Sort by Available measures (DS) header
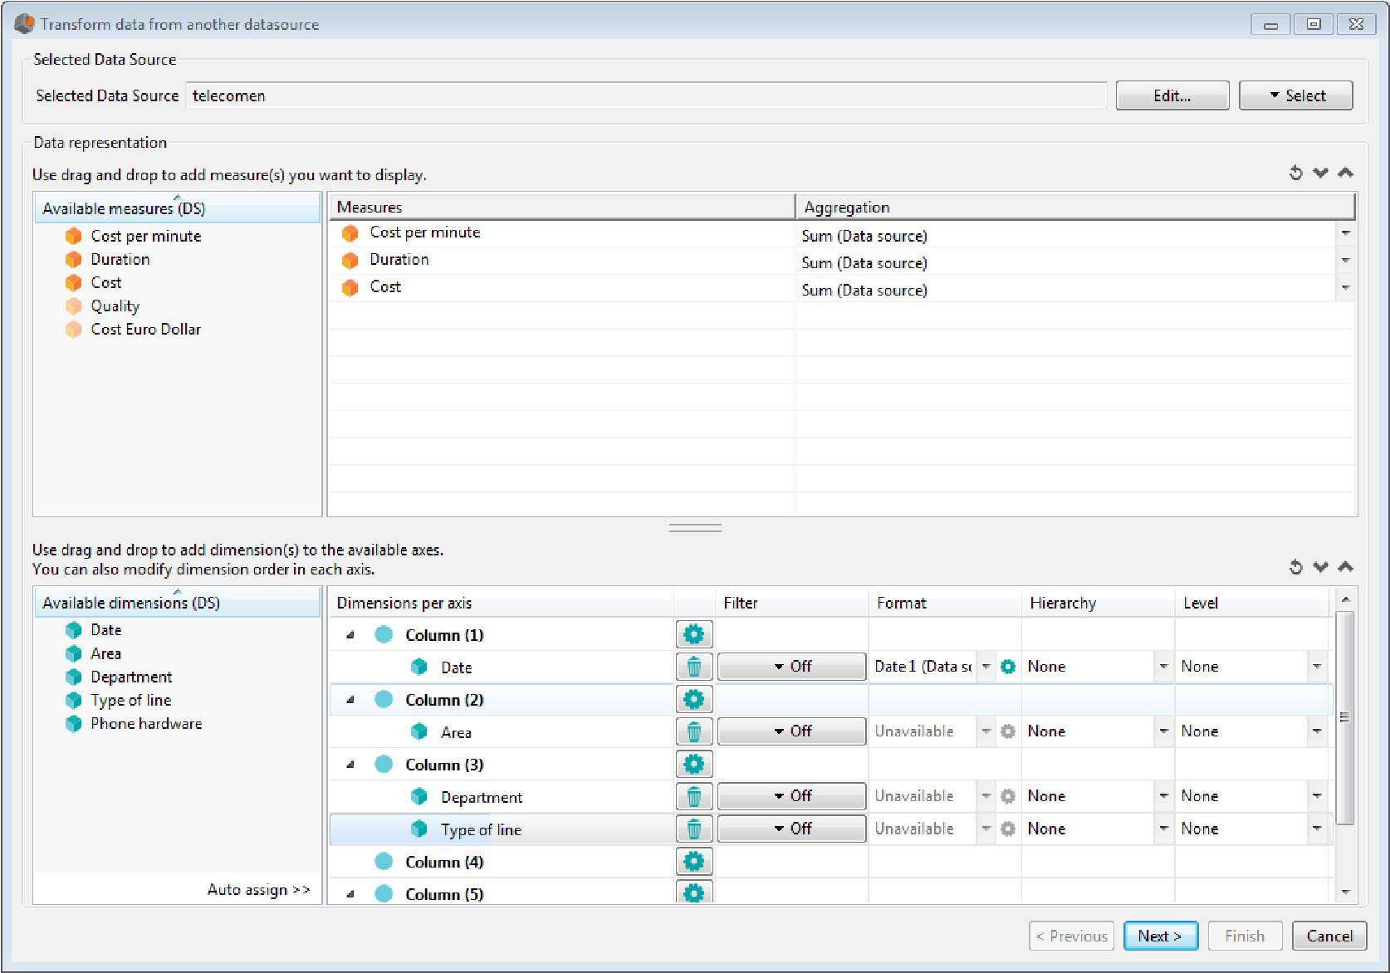 click(177, 208)
